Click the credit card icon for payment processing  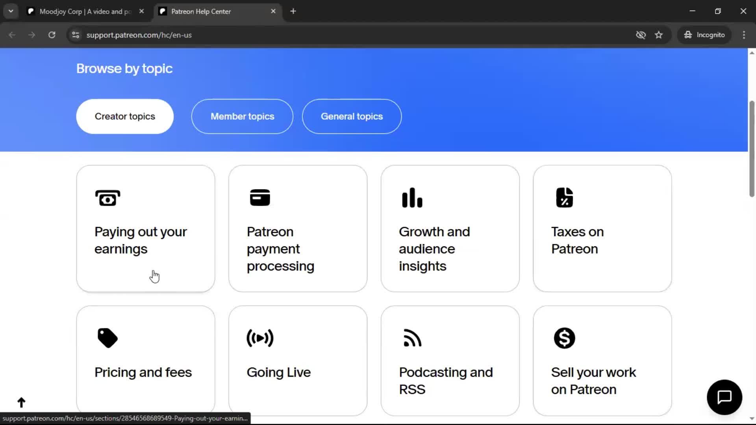coord(260,198)
